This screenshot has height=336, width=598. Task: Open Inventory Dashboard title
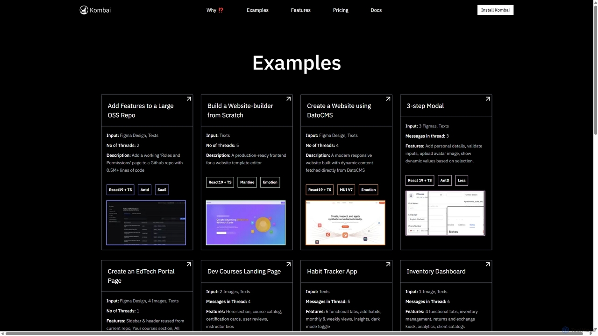pos(436,271)
